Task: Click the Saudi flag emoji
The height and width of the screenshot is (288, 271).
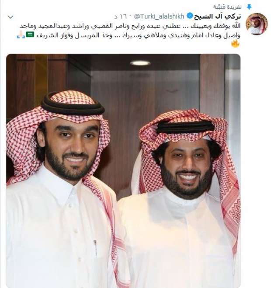Action: pyautogui.click(x=30, y=35)
